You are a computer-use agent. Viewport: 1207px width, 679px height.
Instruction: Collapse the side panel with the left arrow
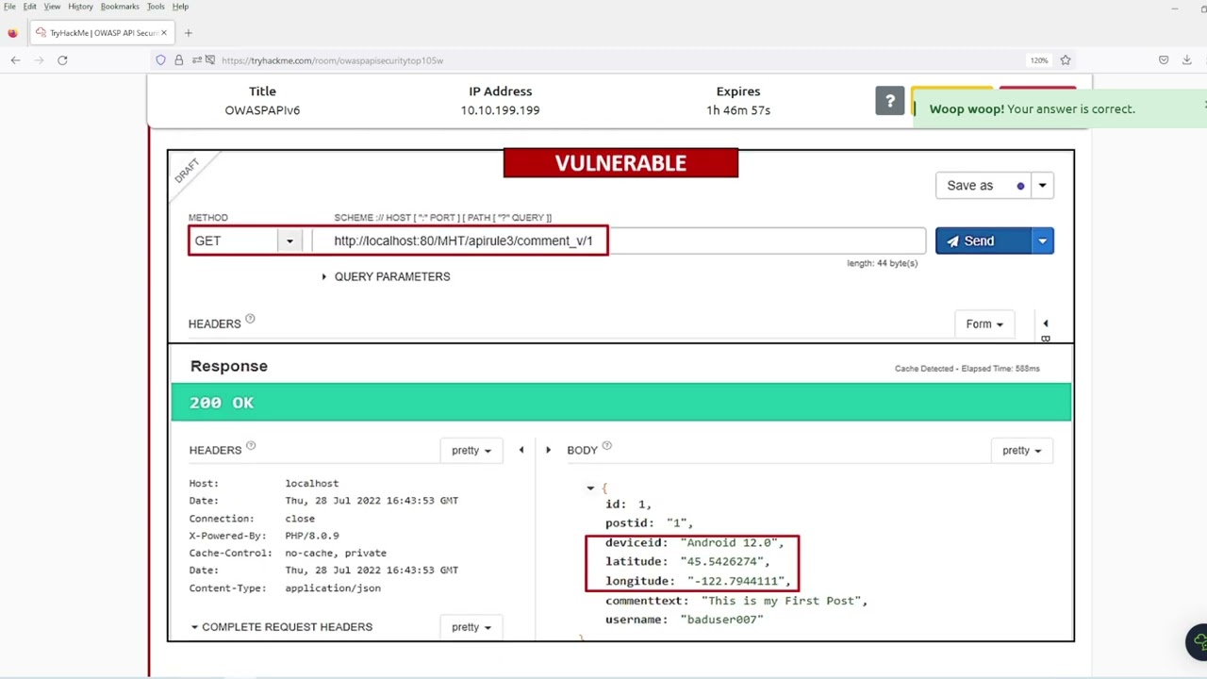coord(1045,323)
